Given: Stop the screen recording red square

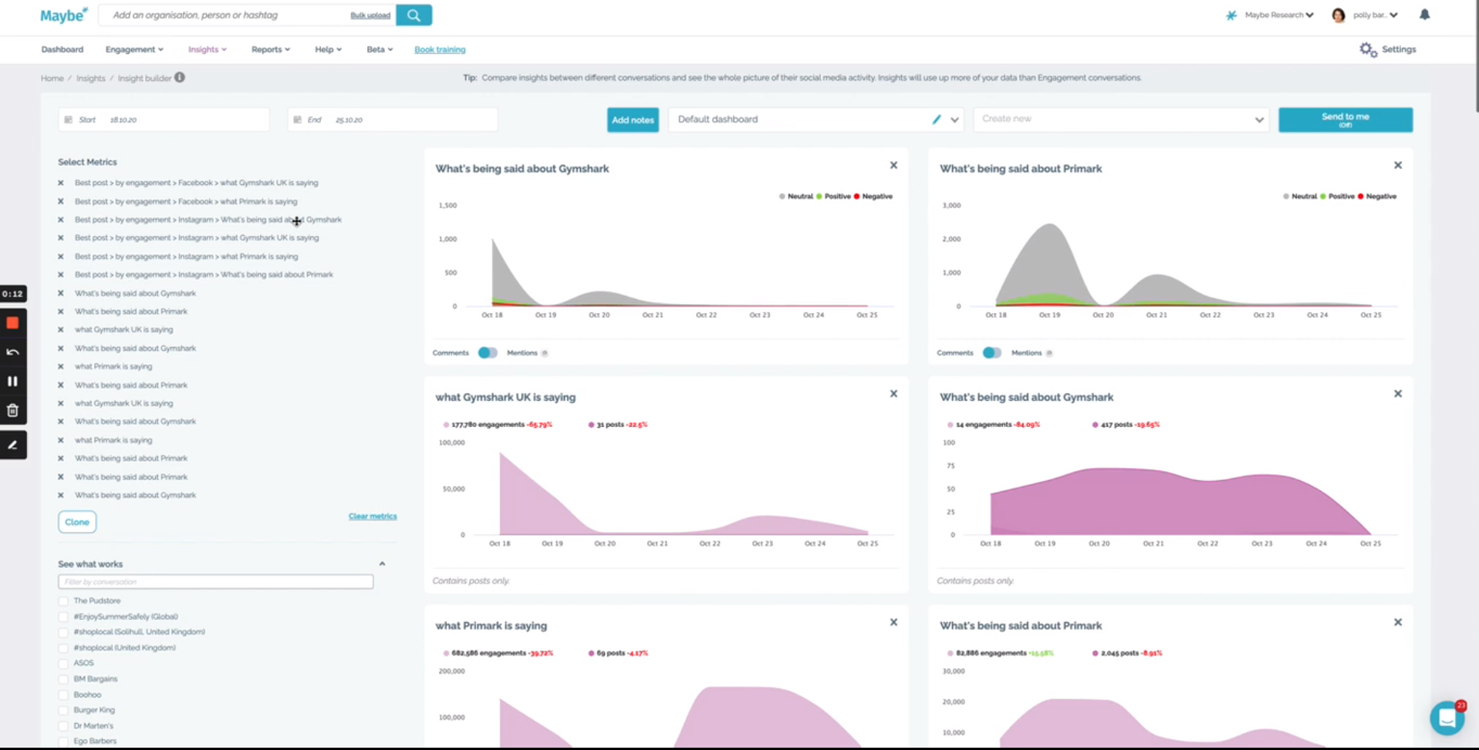Looking at the screenshot, I should 12,323.
